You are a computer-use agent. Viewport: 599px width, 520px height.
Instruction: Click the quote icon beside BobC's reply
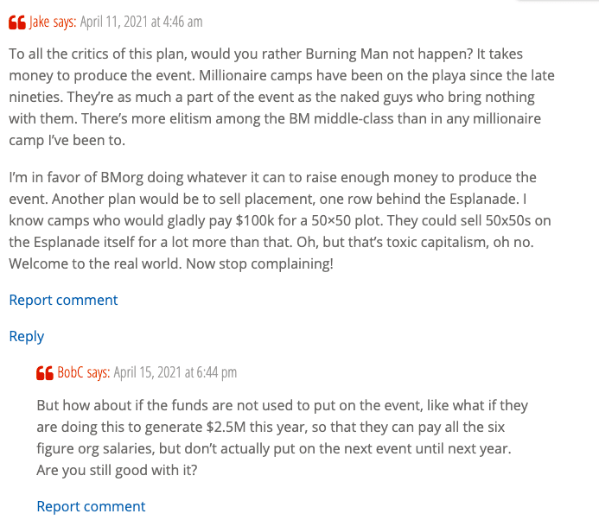[x=44, y=373]
